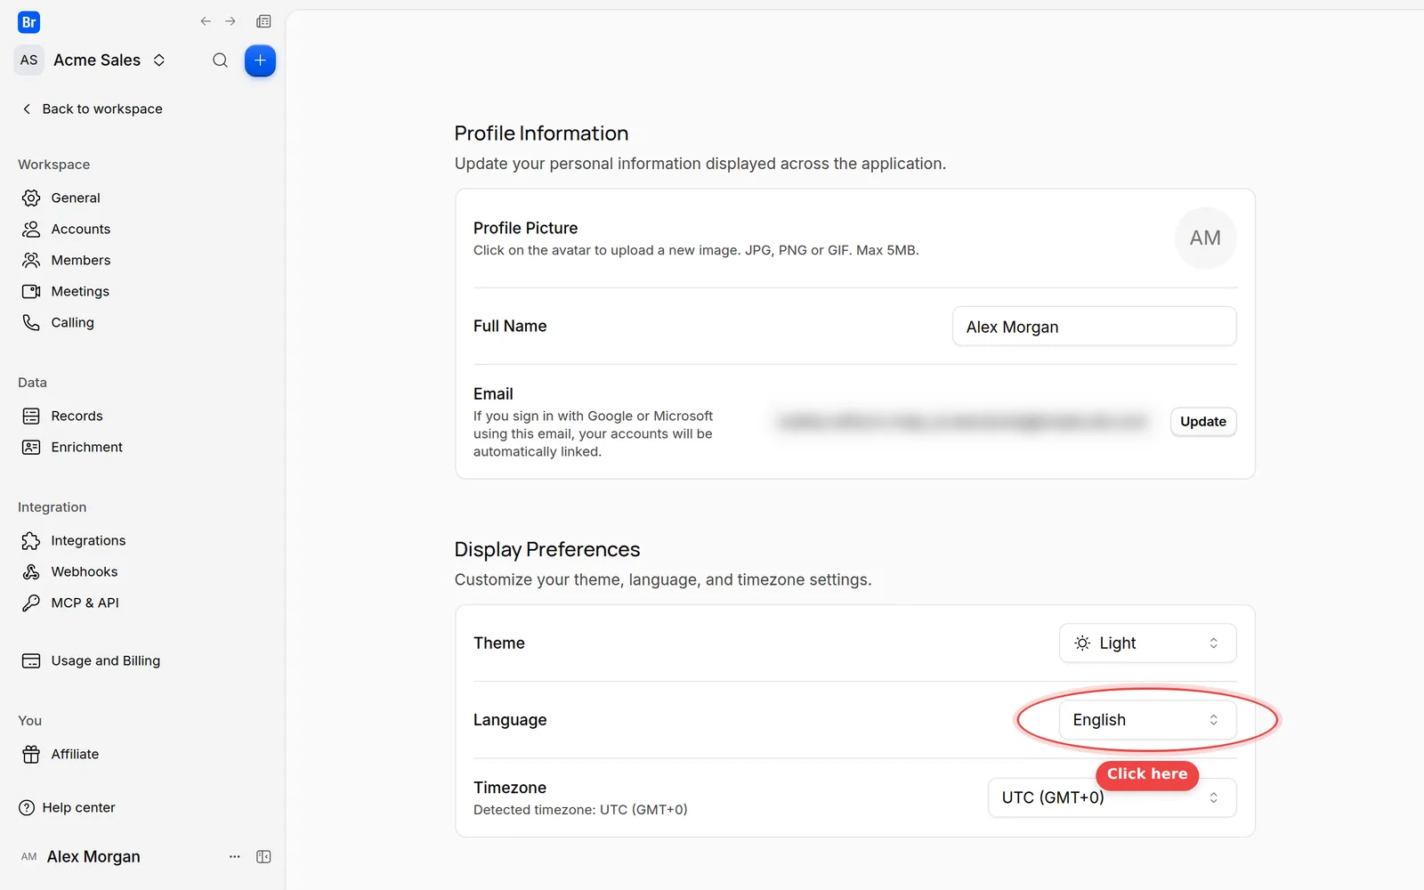
Task: Click the Affiliate gift icon
Action: [31, 754]
